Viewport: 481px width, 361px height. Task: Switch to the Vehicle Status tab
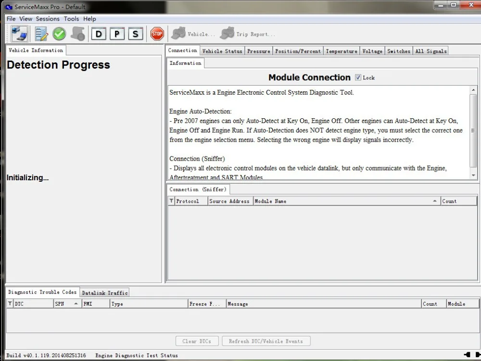[222, 51]
